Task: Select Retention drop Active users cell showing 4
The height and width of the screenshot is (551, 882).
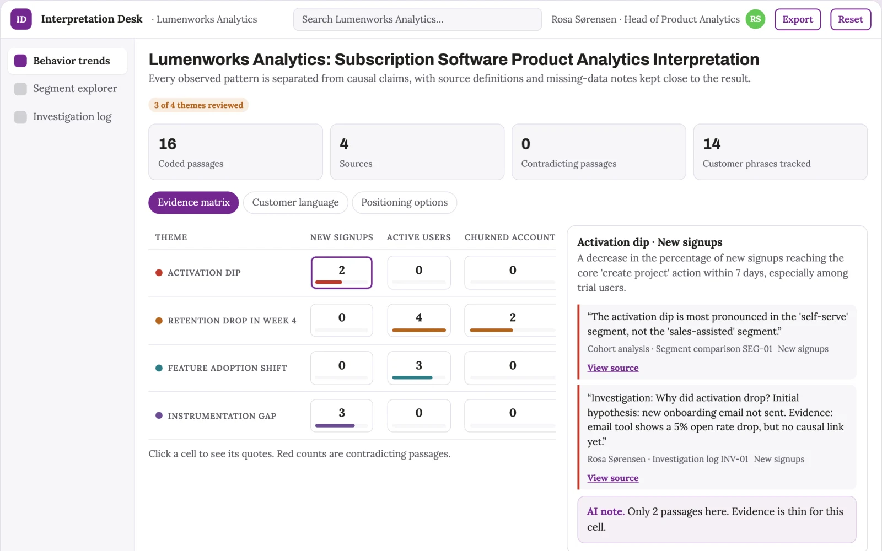Action: tap(419, 320)
